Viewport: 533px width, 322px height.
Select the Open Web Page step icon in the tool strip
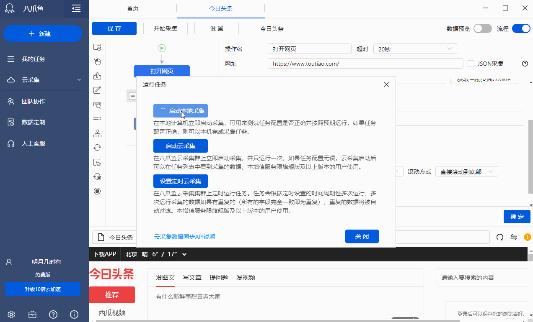tap(97, 47)
